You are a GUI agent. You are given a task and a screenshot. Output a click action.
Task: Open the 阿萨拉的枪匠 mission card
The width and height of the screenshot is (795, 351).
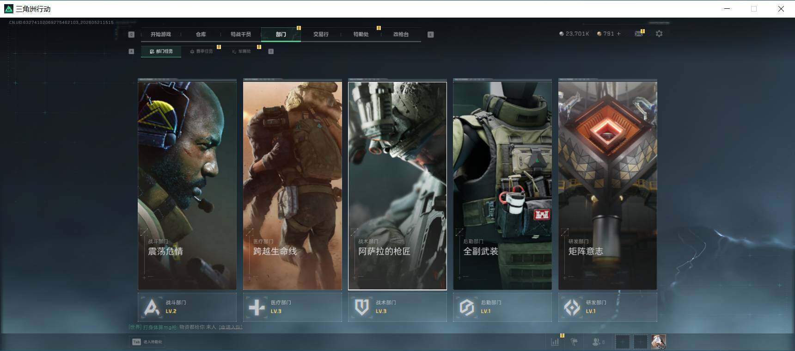[397, 186]
